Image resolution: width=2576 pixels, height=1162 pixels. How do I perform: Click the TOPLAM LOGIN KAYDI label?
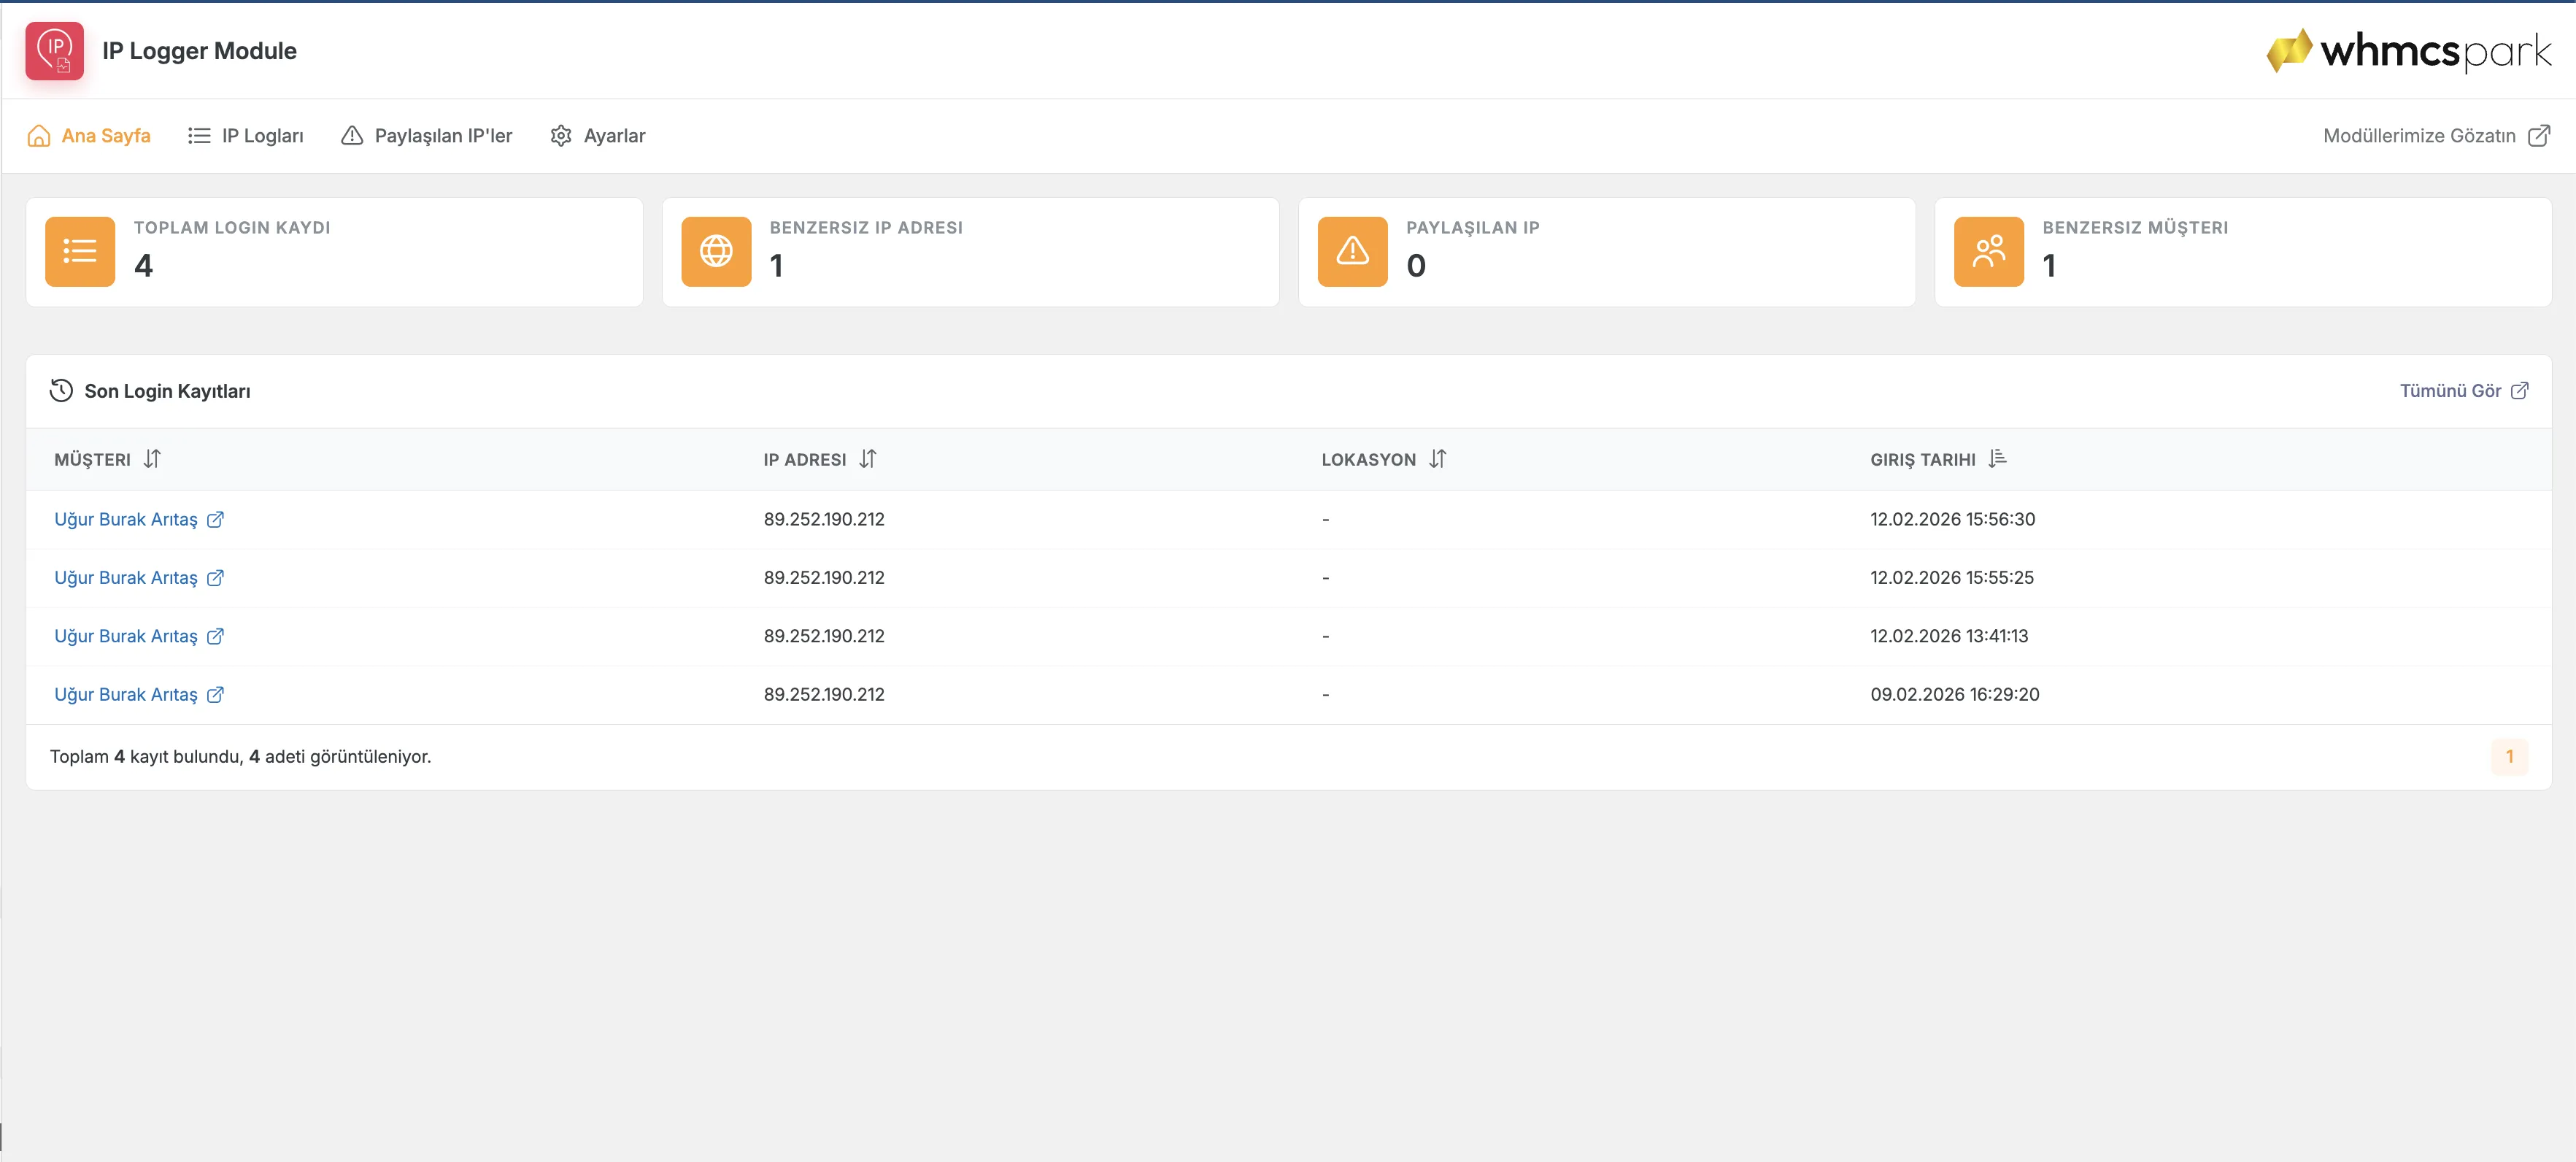pos(232,228)
